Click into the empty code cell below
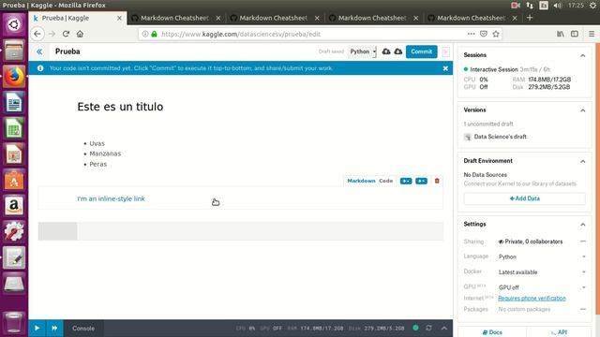Screen dimensions: 600x337 point(261,231)
